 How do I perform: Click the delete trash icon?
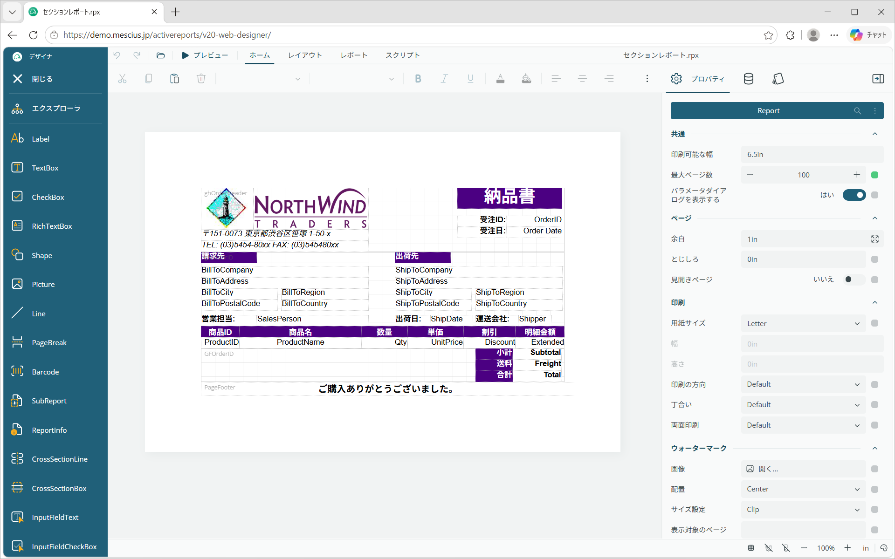point(201,79)
